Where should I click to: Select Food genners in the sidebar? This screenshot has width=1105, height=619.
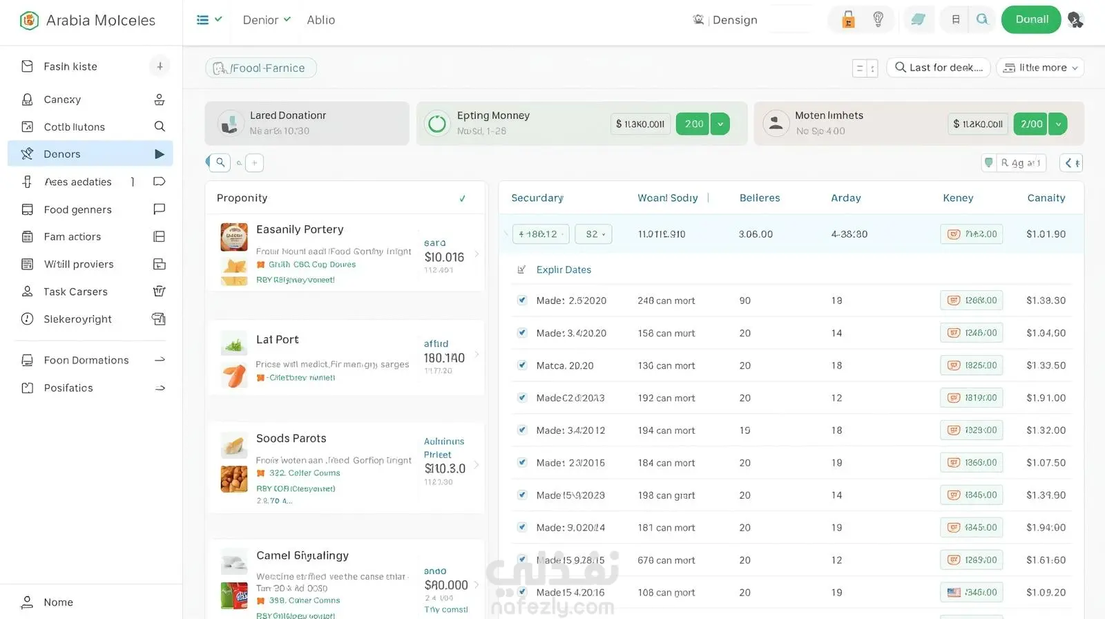pos(90,209)
